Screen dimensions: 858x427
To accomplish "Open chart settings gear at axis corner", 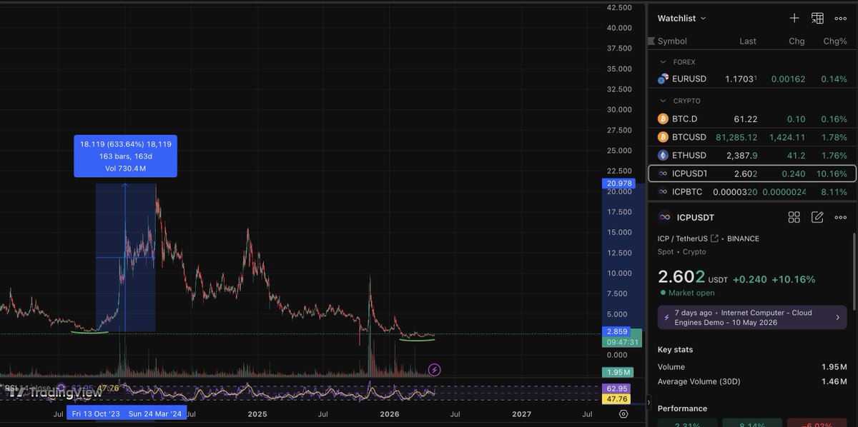I will (623, 413).
